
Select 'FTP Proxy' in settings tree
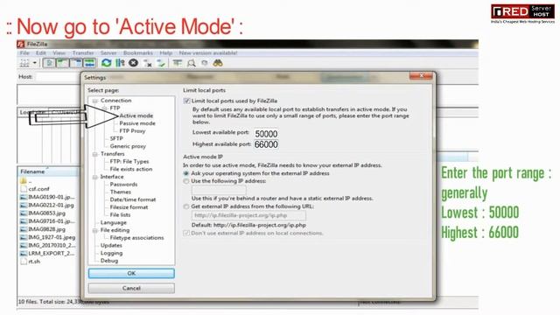[x=132, y=131]
